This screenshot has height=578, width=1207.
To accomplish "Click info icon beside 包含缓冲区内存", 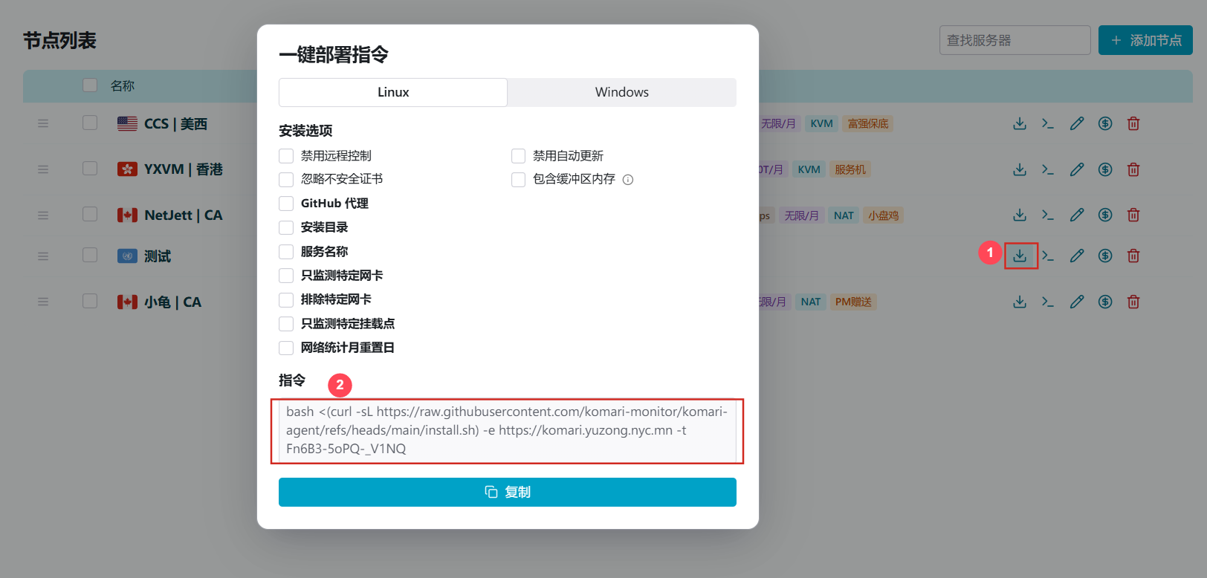I will 628,180.
